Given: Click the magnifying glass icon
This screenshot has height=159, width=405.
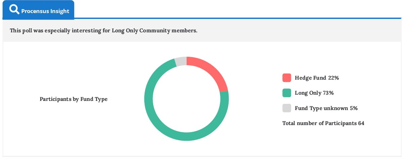Looking at the screenshot, I should coord(14,10).
